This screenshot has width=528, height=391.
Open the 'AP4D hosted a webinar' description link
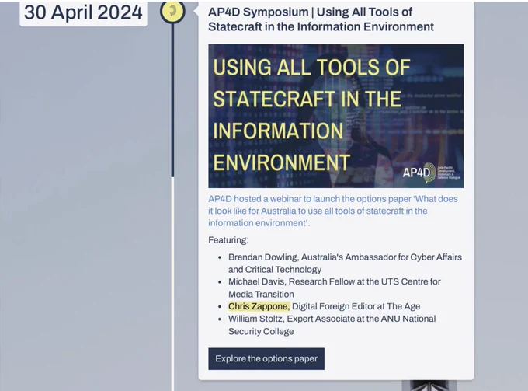pos(332,211)
